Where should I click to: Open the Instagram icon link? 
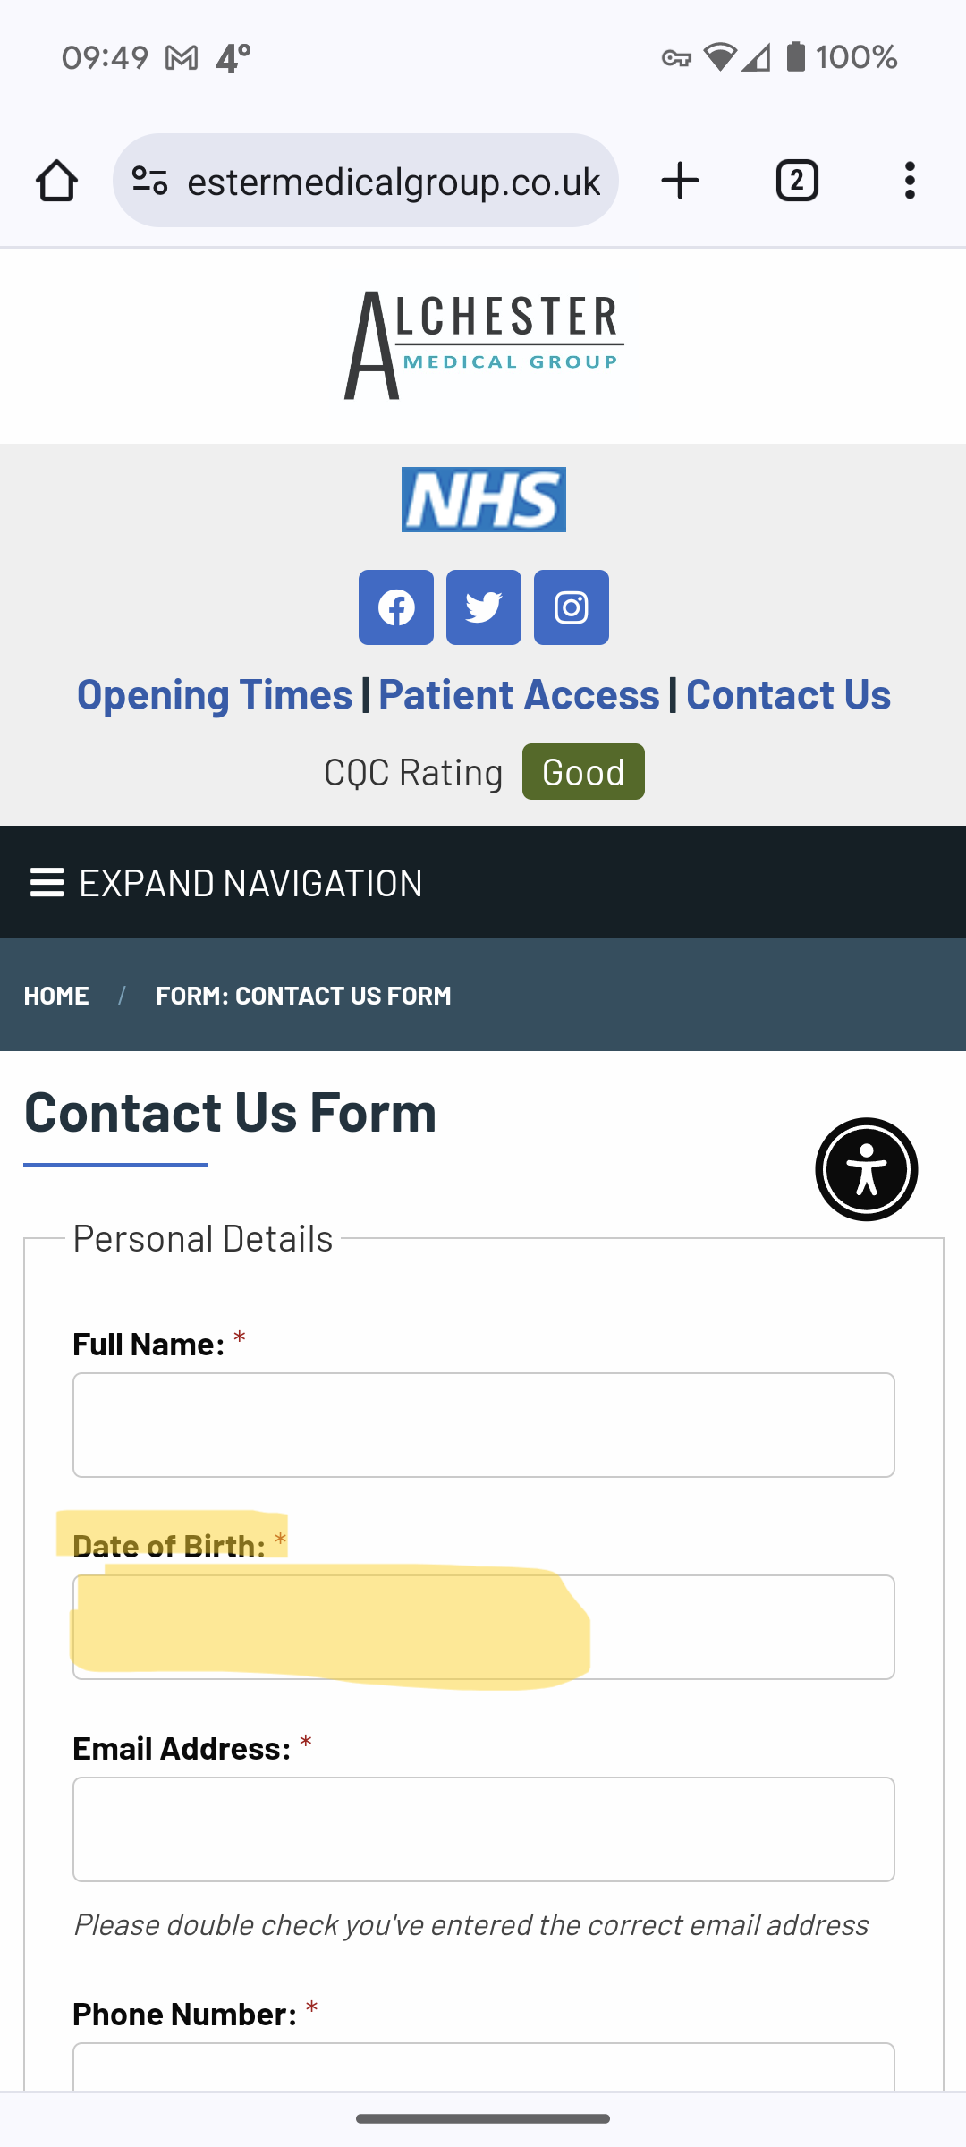click(572, 607)
